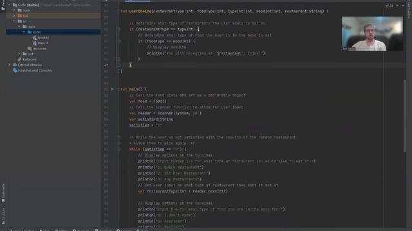Click the Kotlin.iml file icon
The width and height of the screenshot is (412, 231).
point(20,60)
